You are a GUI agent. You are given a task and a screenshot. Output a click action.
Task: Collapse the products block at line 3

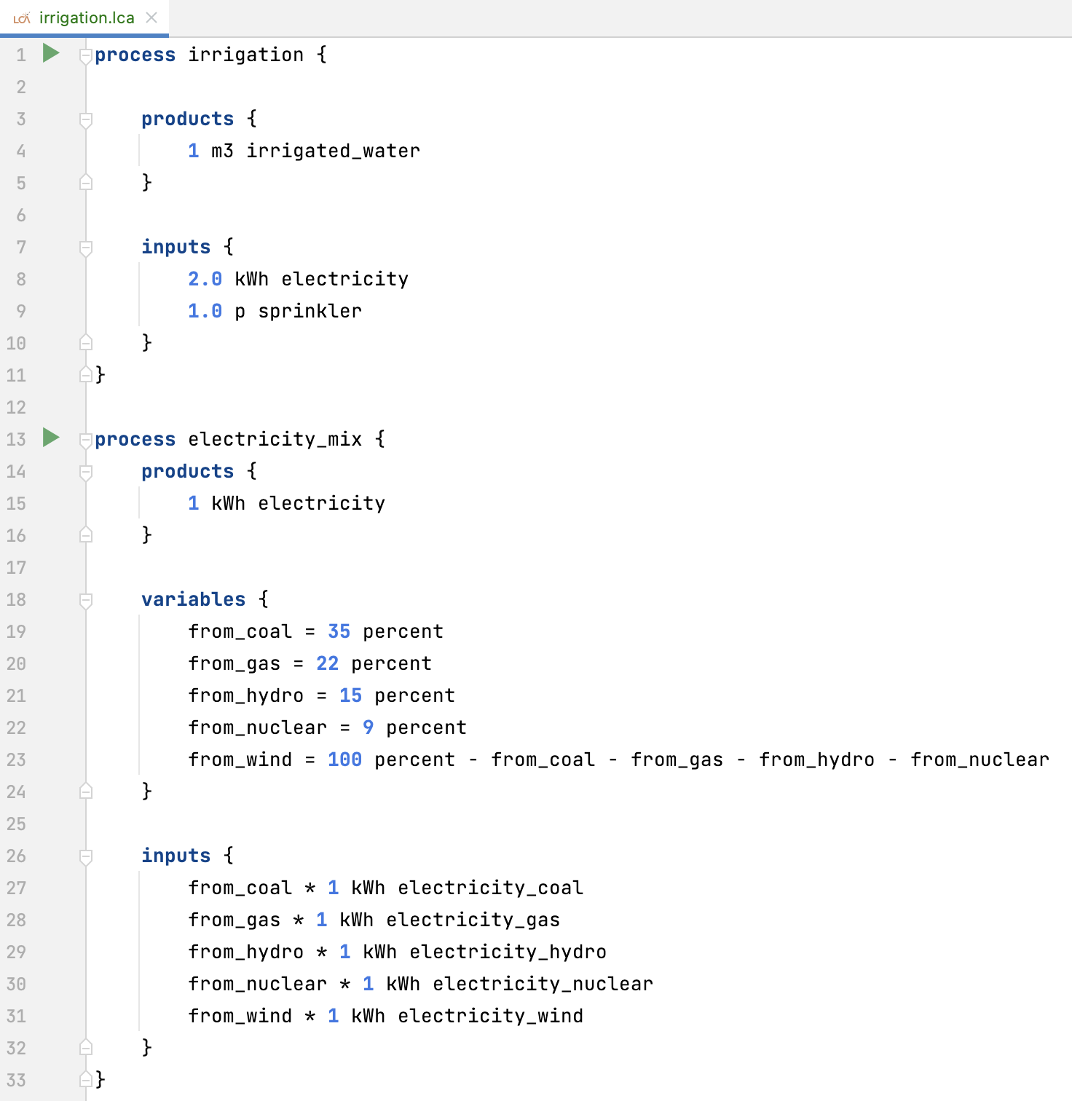86,119
